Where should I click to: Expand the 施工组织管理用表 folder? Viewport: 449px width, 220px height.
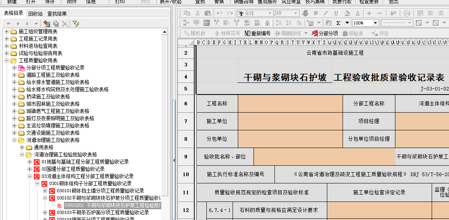point(6,31)
